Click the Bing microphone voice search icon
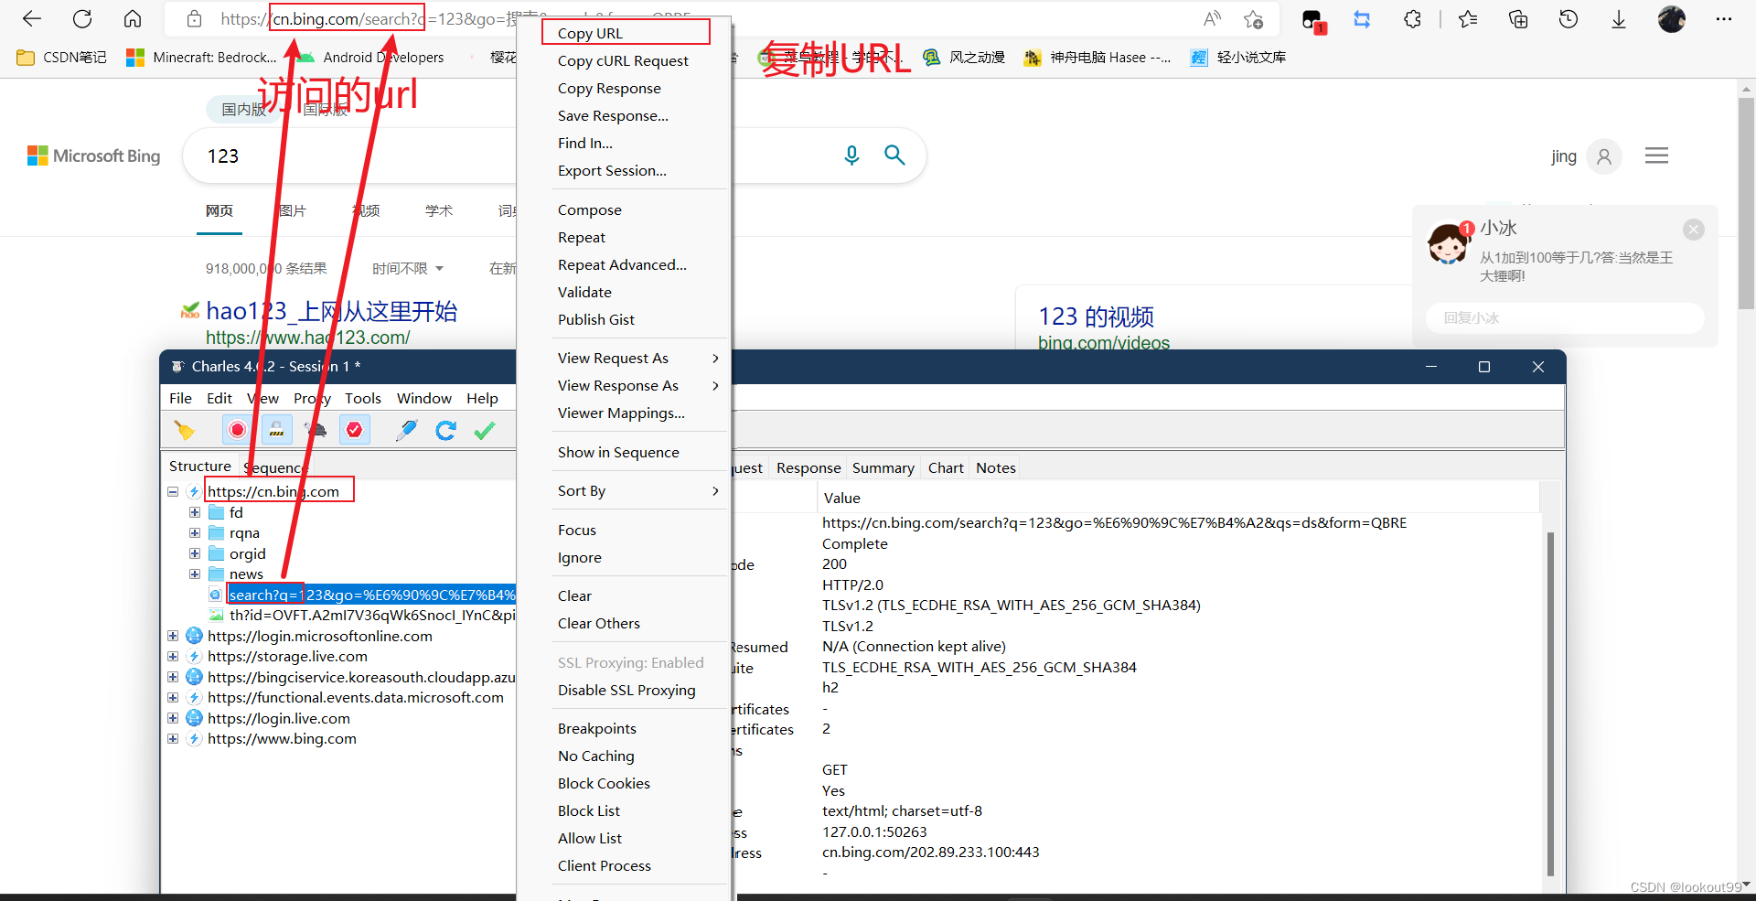Image resolution: width=1756 pixels, height=901 pixels. click(851, 156)
